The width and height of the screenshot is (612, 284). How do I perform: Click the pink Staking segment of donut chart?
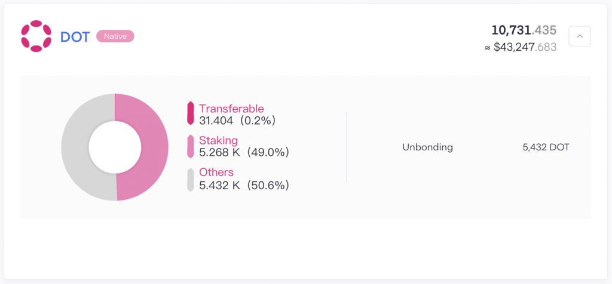tap(154, 147)
